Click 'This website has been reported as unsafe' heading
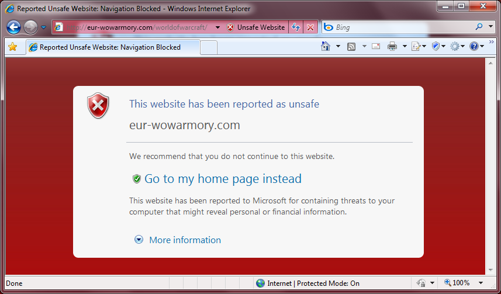Screen dimensions: 501x294 click(224, 104)
